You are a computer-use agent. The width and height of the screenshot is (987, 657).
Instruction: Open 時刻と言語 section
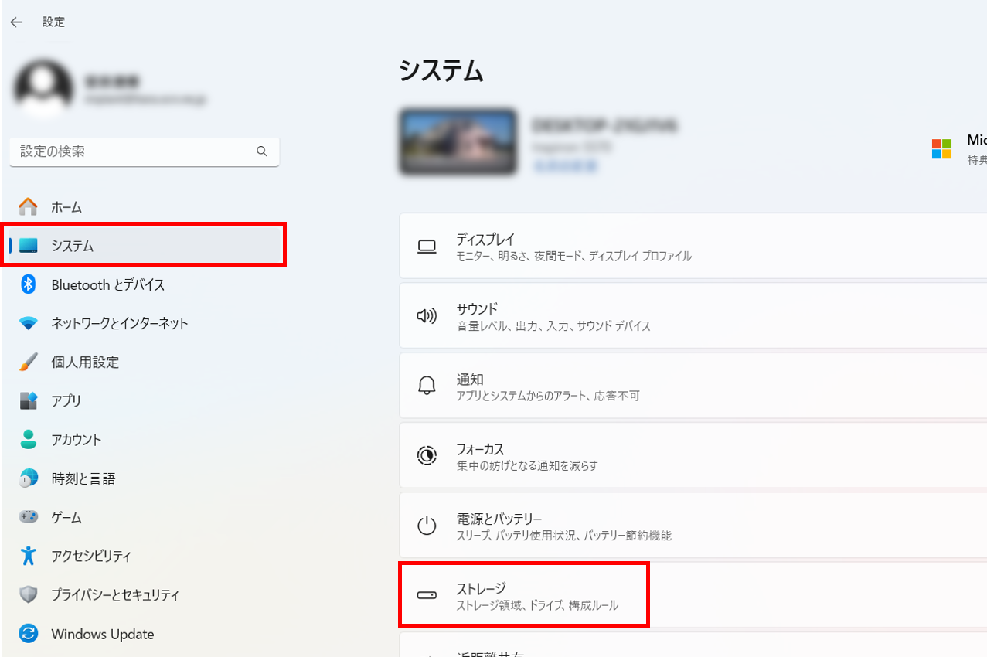pos(145,478)
